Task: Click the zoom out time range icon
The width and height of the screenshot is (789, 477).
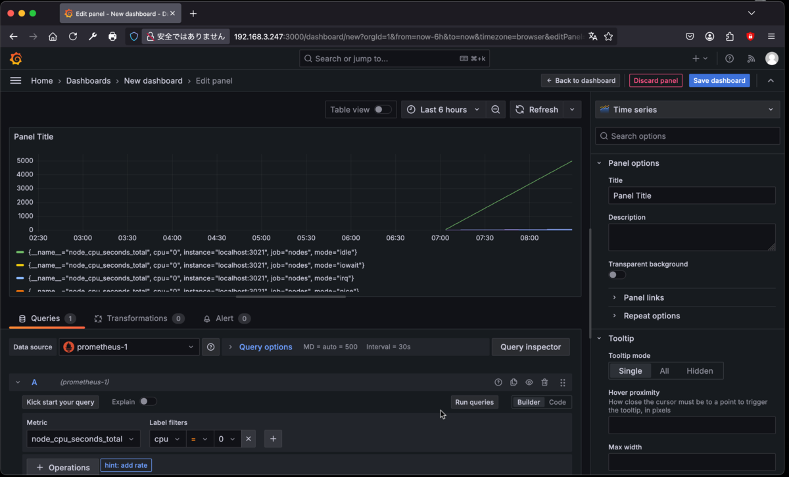Action: pyautogui.click(x=496, y=110)
